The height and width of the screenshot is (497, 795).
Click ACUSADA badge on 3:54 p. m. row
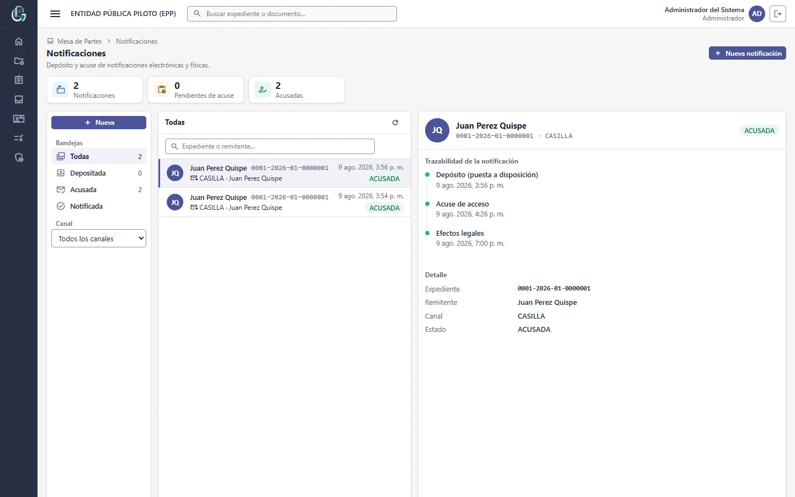pos(384,208)
